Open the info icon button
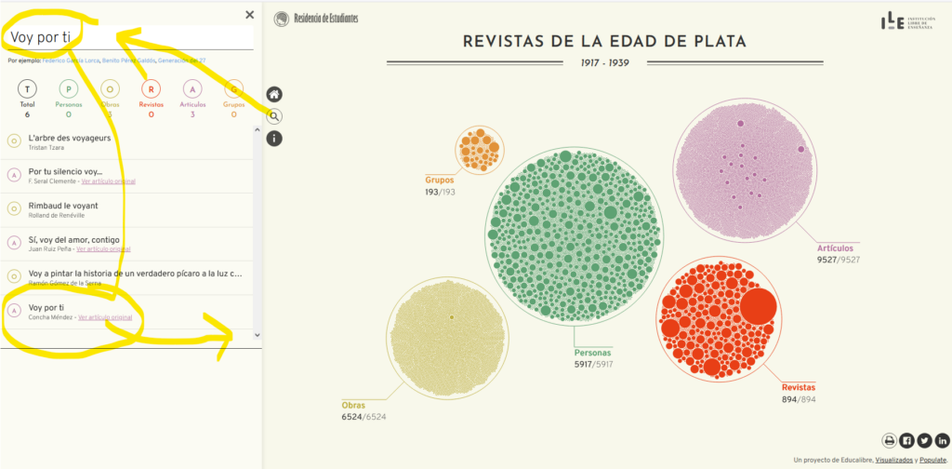The width and height of the screenshot is (952, 469). (x=274, y=139)
